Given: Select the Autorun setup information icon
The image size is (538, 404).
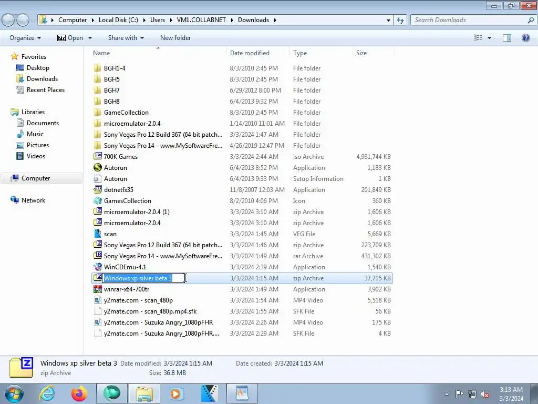Looking at the screenshot, I should [x=97, y=179].
